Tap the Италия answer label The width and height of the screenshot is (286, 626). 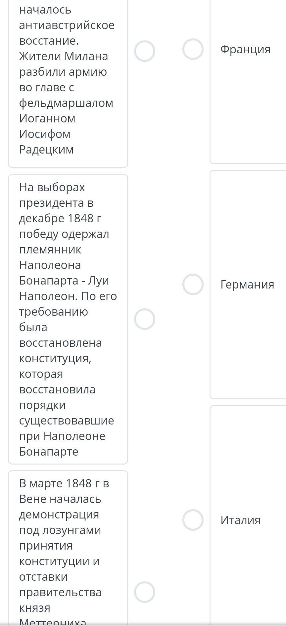pos(240,520)
